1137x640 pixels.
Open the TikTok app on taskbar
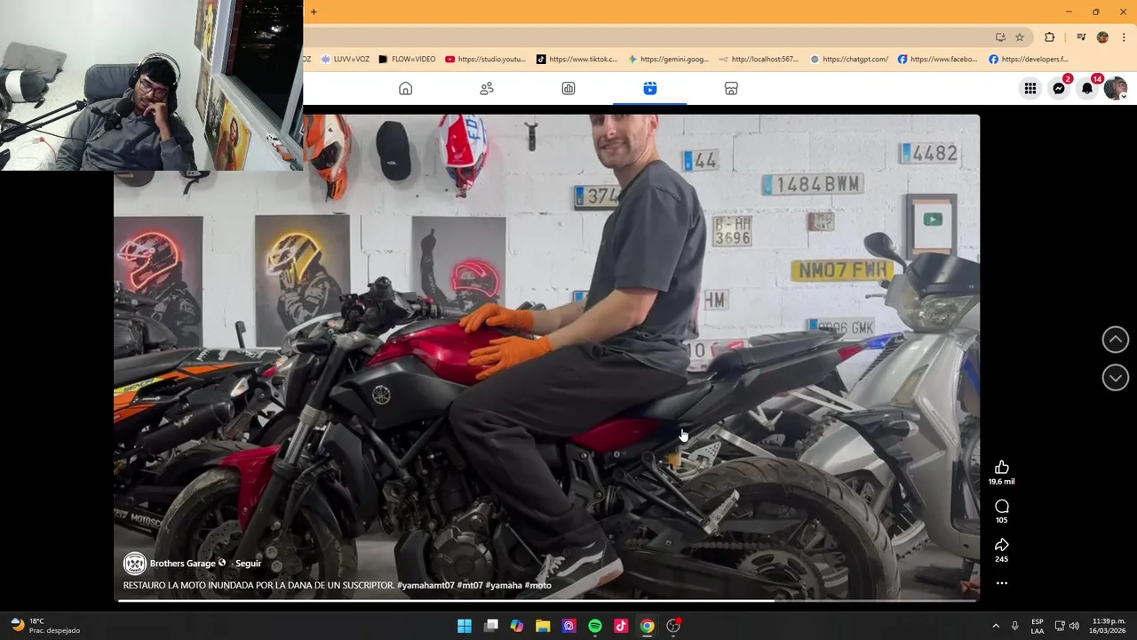click(621, 626)
